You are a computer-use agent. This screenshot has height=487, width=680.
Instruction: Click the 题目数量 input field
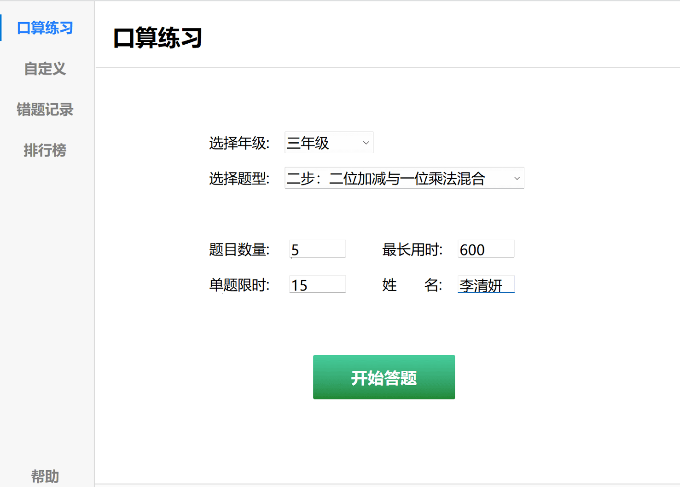317,249
